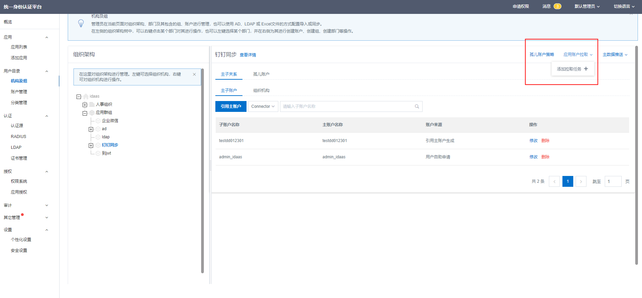The image size is (642, 298).
Task: Open the 查看详情 link
Action: pyautogui.click(x=248, y=55)
